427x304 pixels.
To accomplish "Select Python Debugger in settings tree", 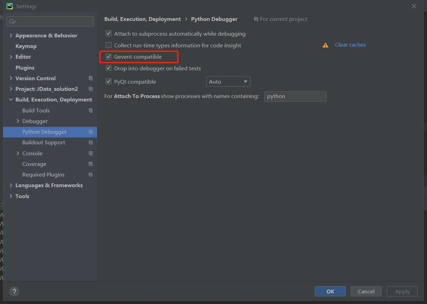I will click(45, 132).
